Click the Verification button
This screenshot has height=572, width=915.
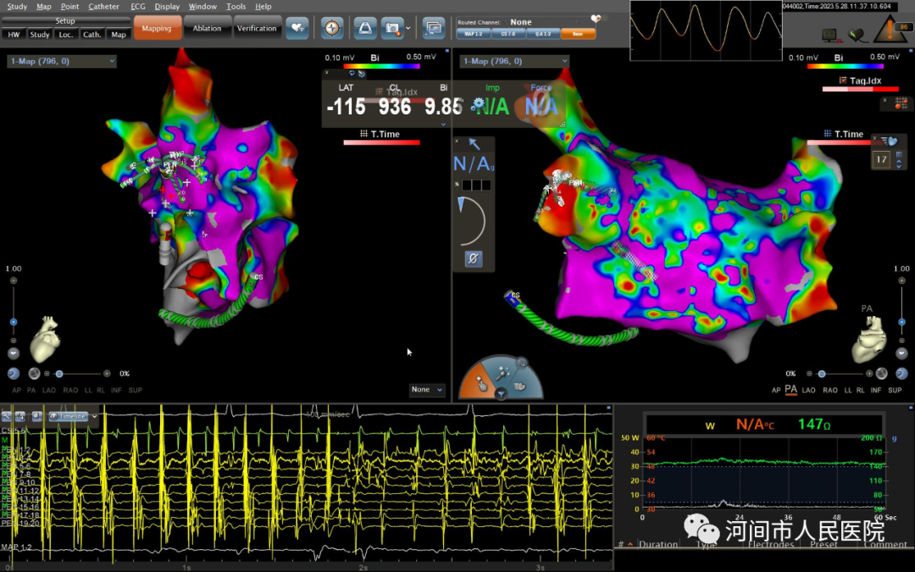pos(257,28)
